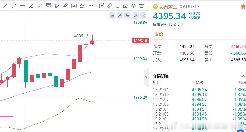Click the 昨收 value 4456.07
The height and width of the screenshot is (132, 246).
point(187,47)
